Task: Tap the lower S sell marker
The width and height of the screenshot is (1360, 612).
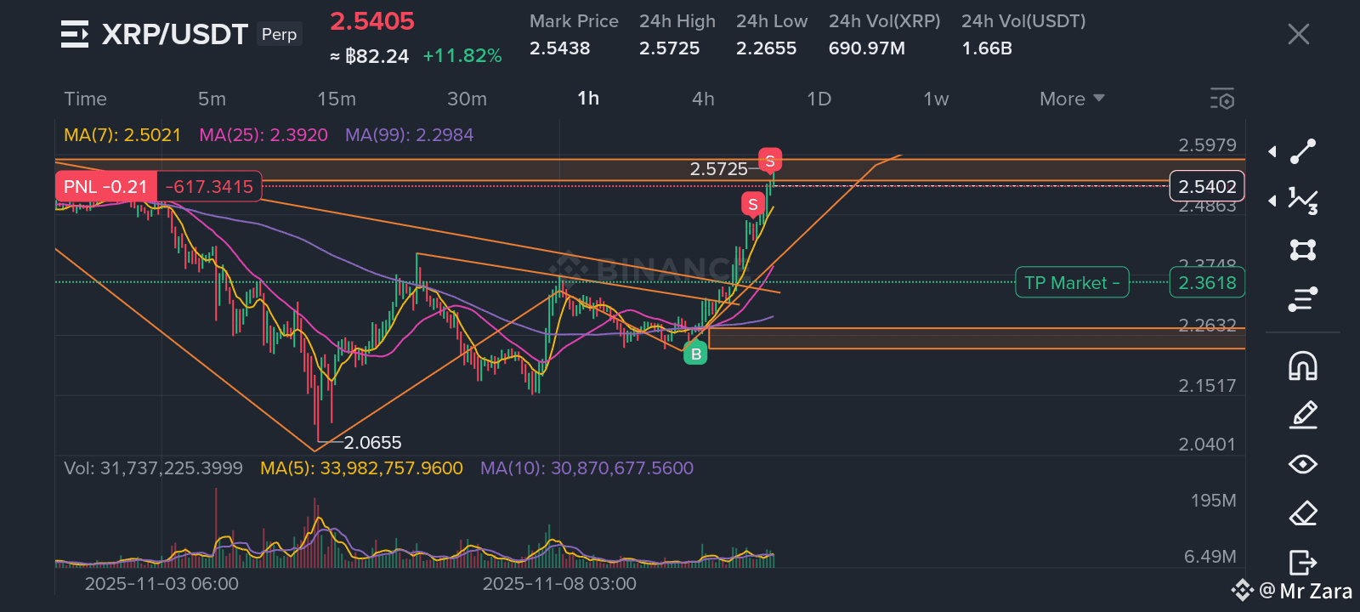Action: pyautogui.click(x=752, y=204)
